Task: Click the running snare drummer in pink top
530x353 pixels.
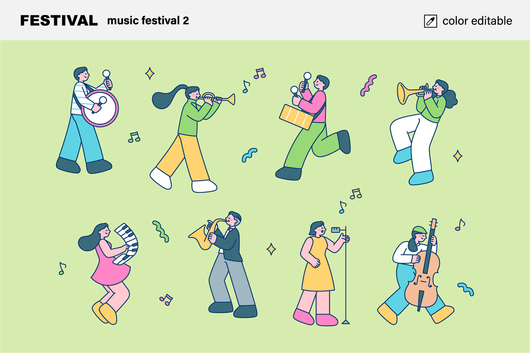Action: pyautogui.click(x=313, y=126)
